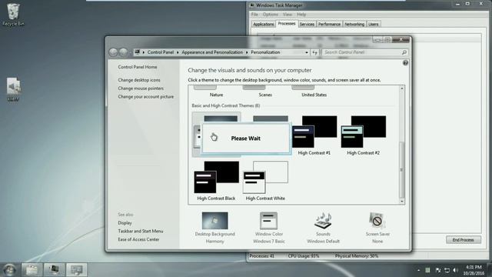Switch to Services tab in Task Manager

tap(307, 24)
